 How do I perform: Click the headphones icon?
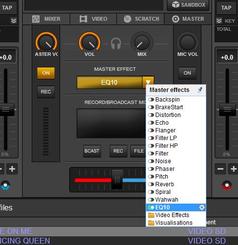click(x=116, y=43)
